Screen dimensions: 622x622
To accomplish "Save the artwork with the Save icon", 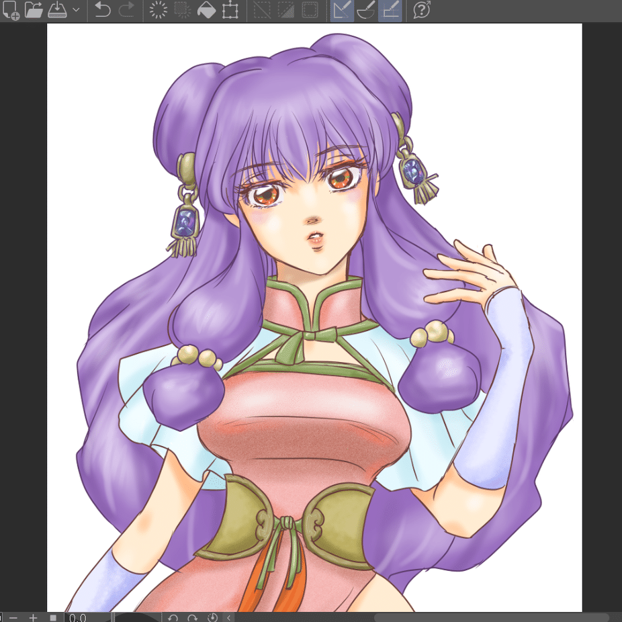I will pyautogui.click(x=57, y=10).
